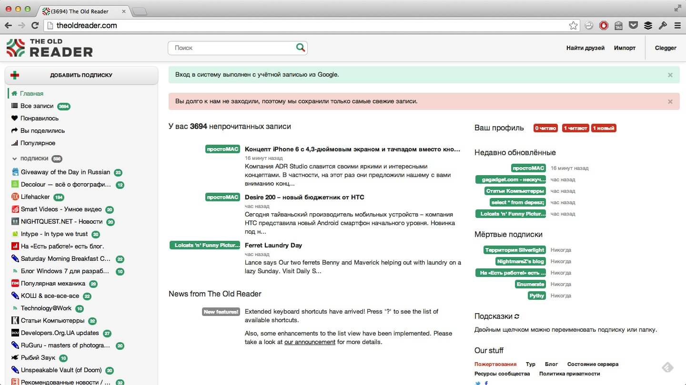
Task: Open Desire 200 HTC article
Action: point(304,197)
